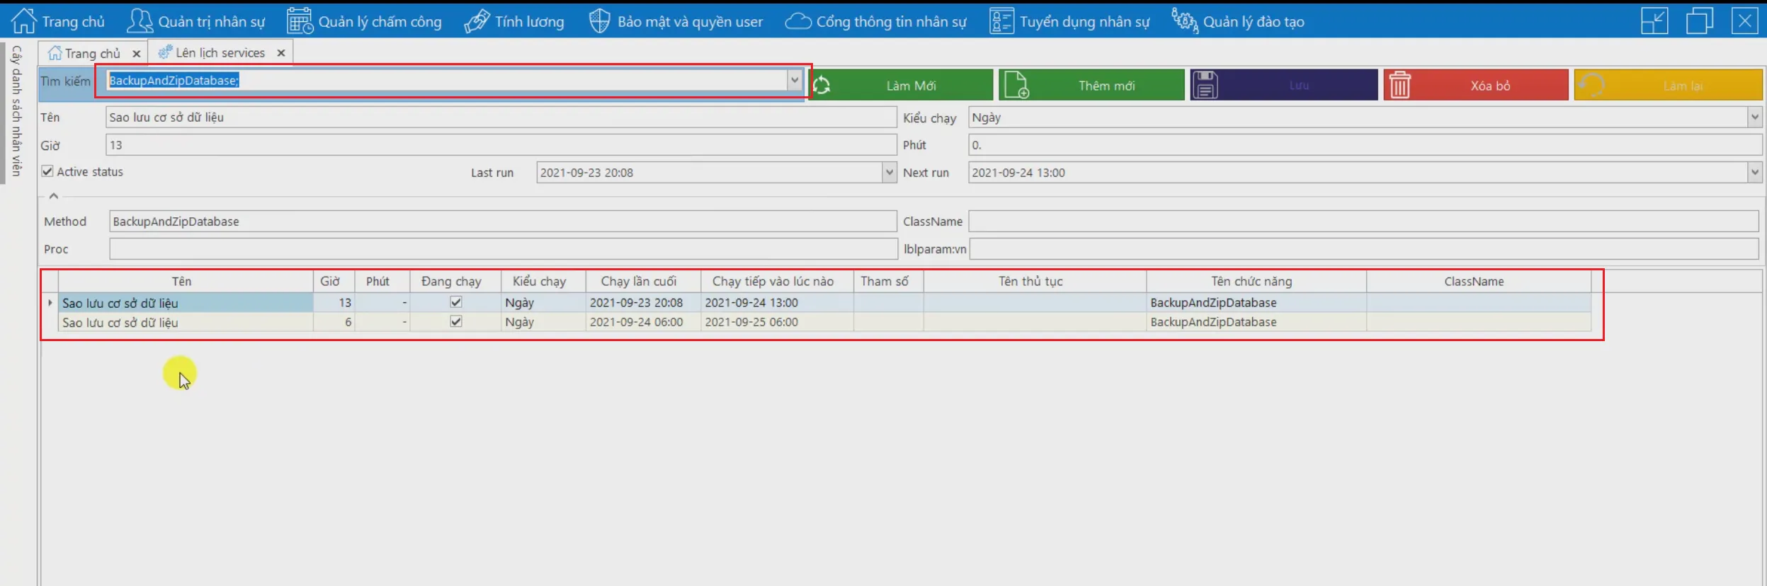The image size is (1767, 586).
Task: Click the Cổng thông tin nhân sự cloud icon
Action: 798,21
